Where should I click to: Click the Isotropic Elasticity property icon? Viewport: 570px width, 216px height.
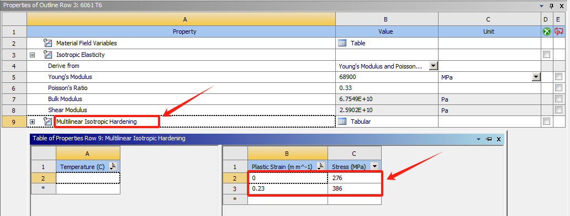(x=47, y=55)
